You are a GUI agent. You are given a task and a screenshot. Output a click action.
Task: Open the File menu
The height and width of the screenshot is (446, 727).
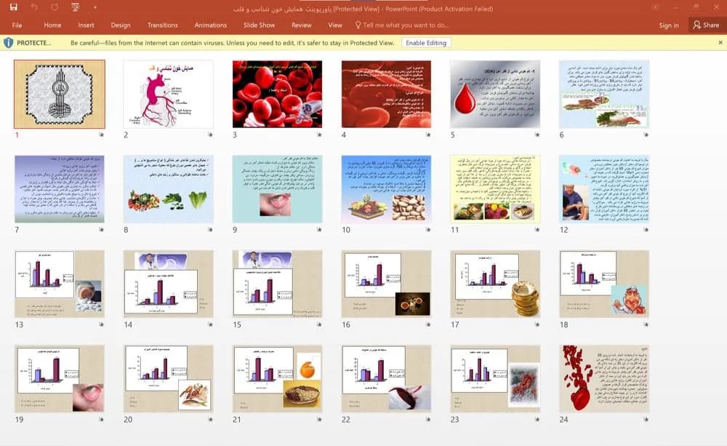[17, 25]
